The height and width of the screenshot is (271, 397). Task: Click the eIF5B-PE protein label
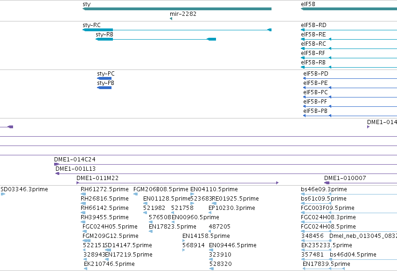coord(315,83)
